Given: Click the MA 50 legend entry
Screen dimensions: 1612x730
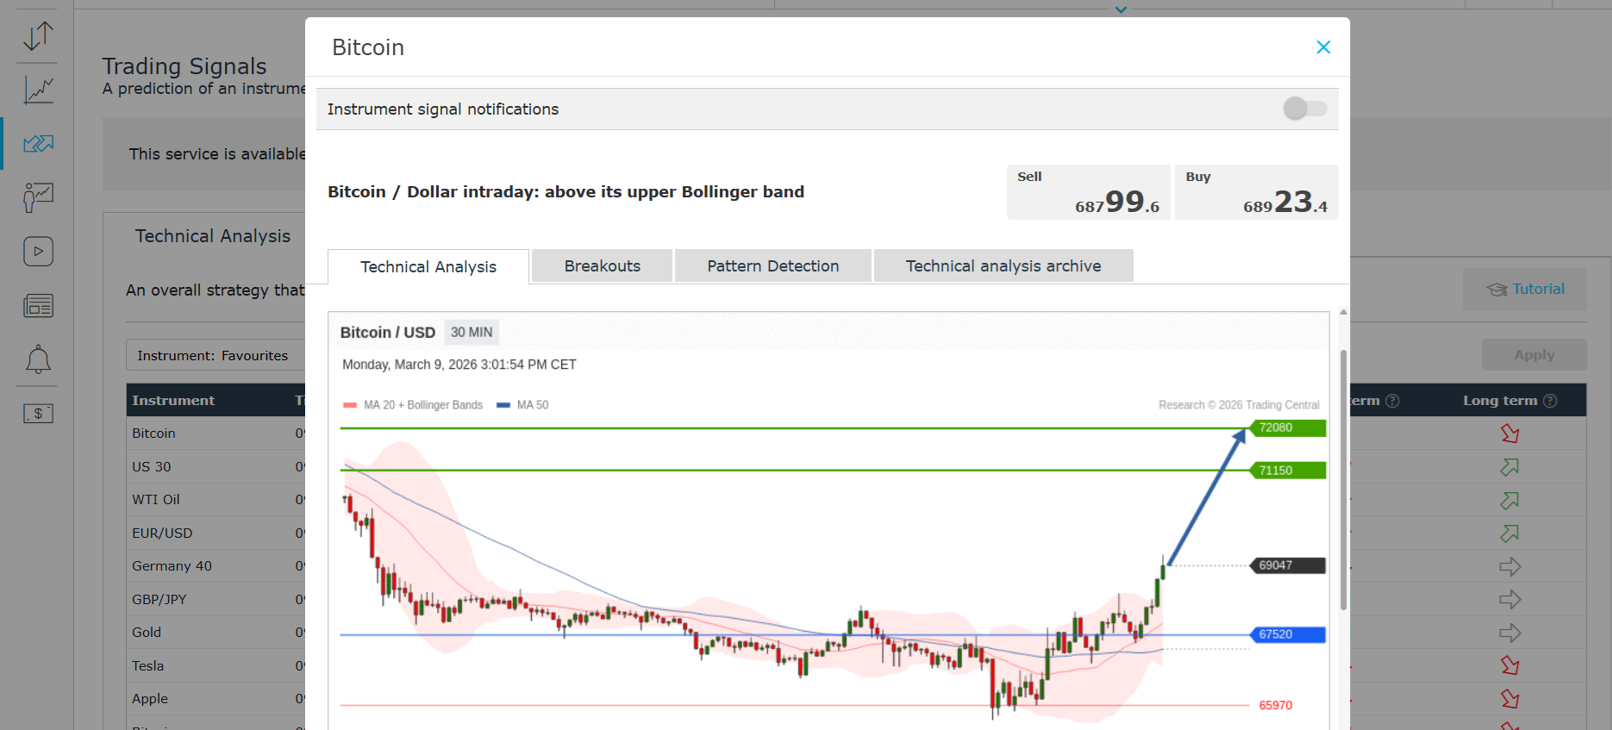Looking at the screenshot, I should click(x=523, y=405).
